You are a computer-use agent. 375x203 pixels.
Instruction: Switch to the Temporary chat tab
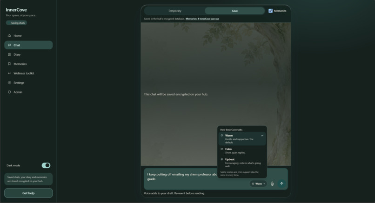coord(174,11)
